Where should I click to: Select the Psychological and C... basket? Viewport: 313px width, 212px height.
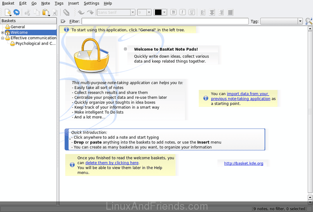pos(35,43)
